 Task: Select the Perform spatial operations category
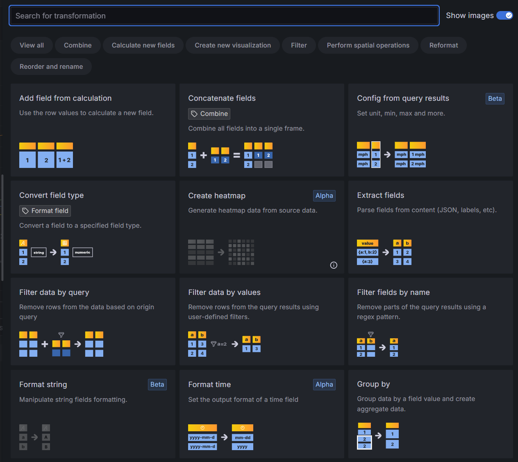pos(368,45)
